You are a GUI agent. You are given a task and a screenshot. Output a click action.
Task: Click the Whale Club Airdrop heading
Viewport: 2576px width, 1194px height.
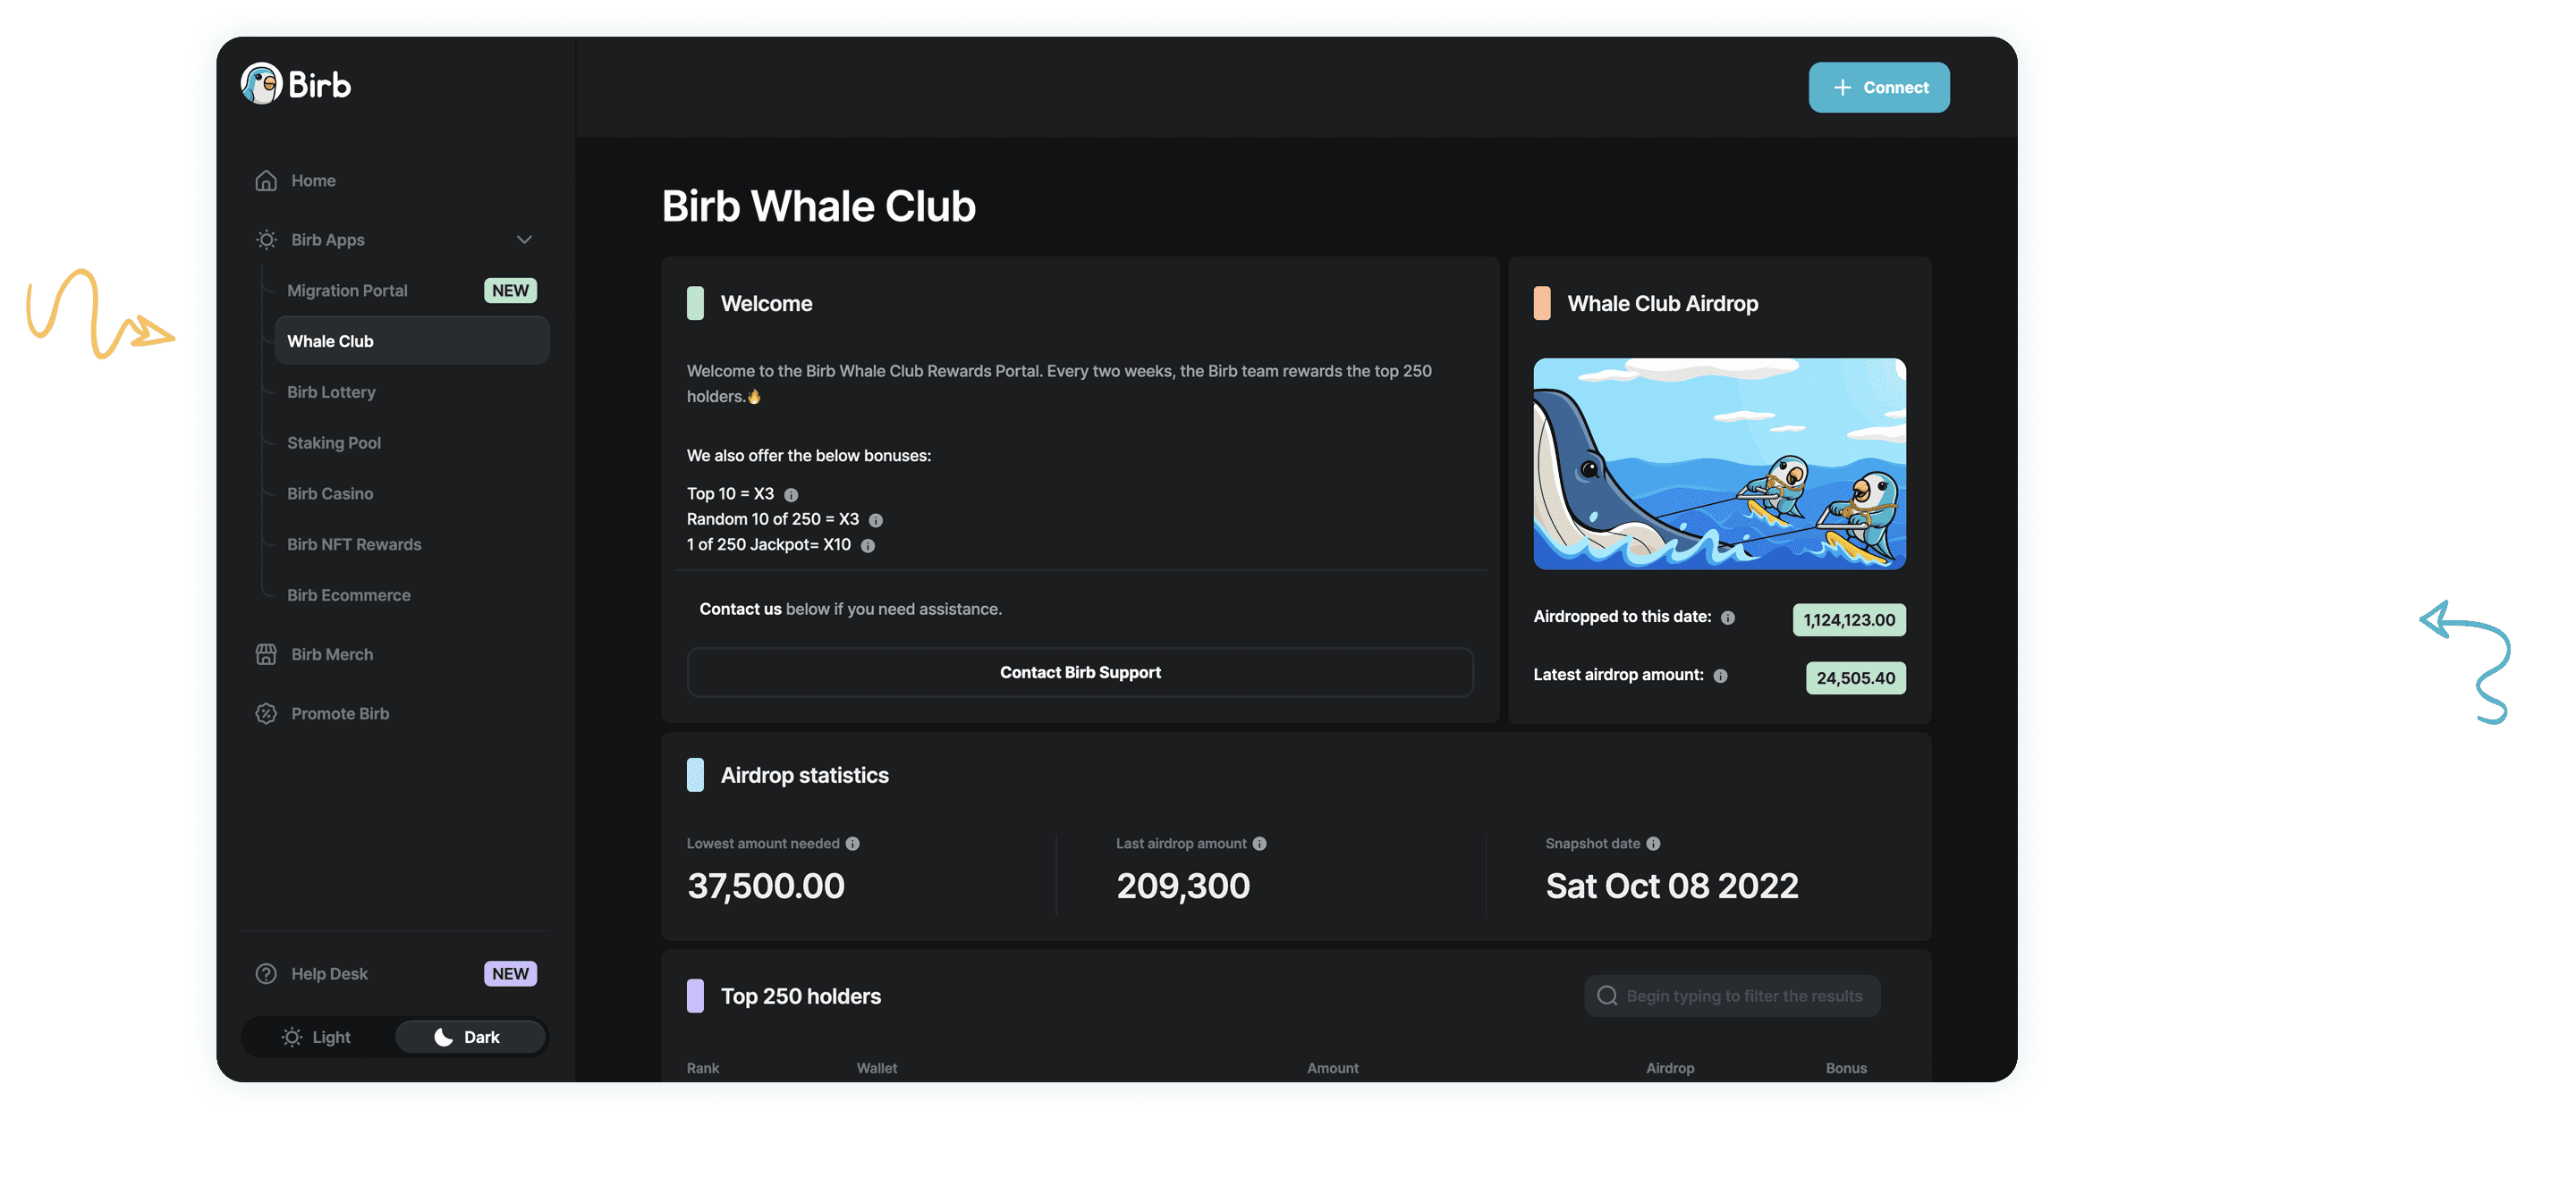[x=1662, y=304]
